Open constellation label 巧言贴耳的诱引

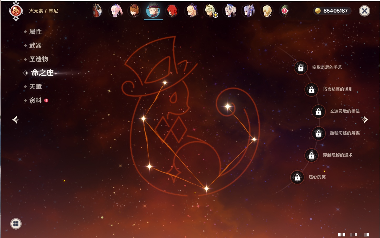click(x=338, y=89)
